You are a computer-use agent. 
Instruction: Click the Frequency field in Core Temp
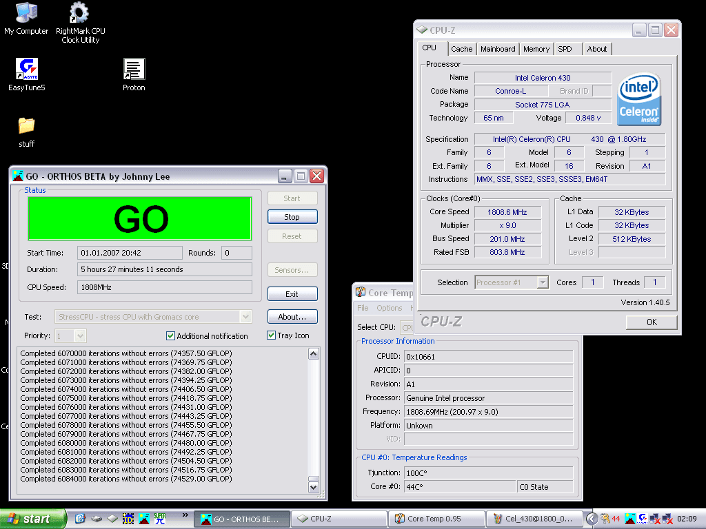pyautogui.click(x=489, y=412)
